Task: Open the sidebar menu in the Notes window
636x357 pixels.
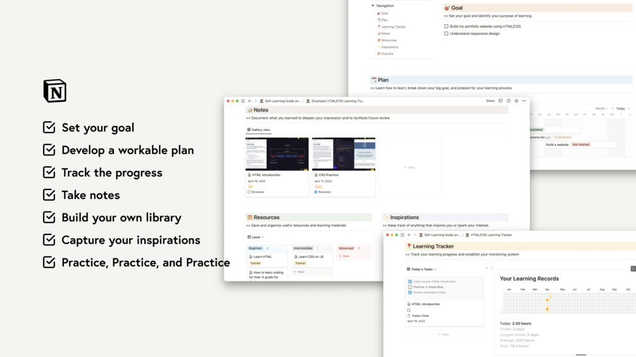Action: (x=243, y=101)
